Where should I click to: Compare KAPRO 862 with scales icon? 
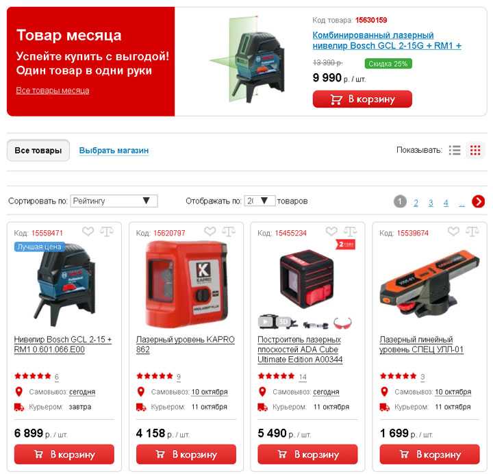pos(229,232)
